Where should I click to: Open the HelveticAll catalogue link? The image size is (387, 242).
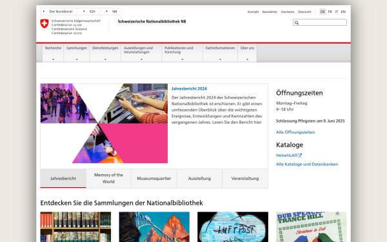pyautogui.click(x=286, y=156)
